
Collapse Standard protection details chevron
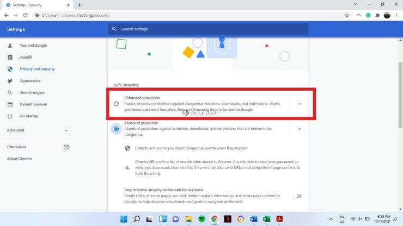(300, 129)
